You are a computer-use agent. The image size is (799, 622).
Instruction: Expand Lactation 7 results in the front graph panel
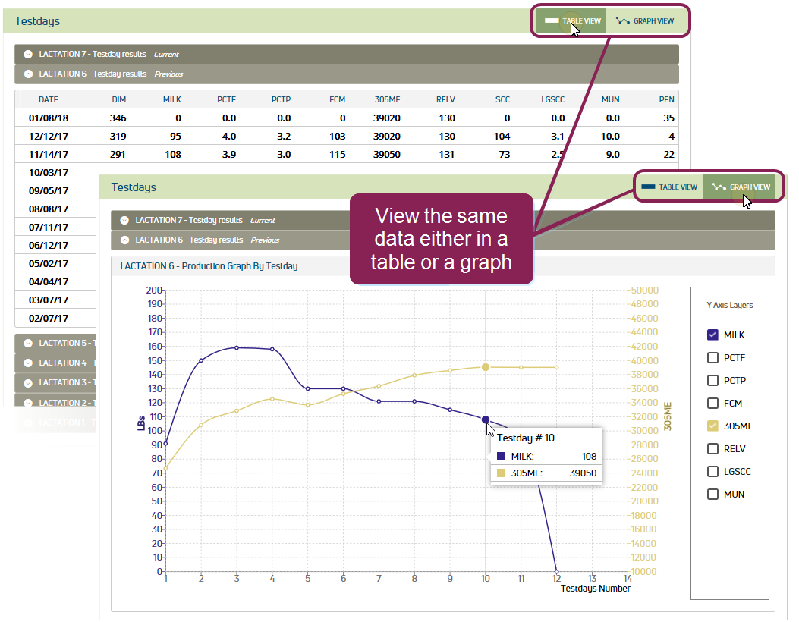pyautogui.click(x=124, y=221)
